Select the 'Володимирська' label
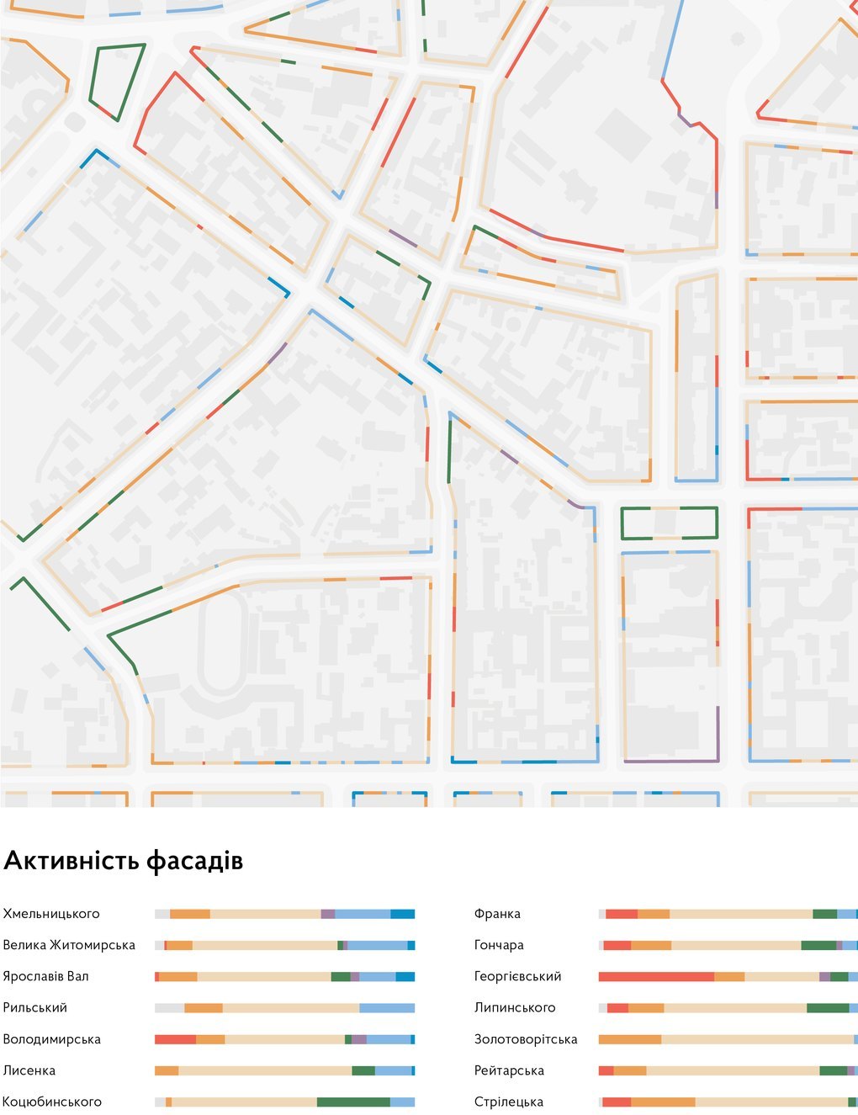This screenshot has width=858, height=1115. 51,1039
